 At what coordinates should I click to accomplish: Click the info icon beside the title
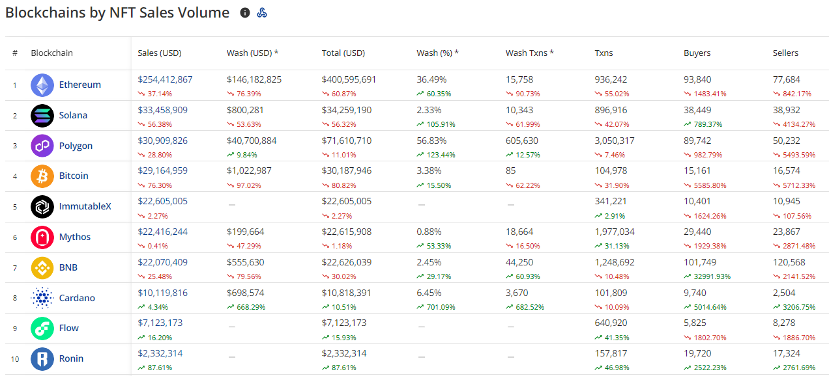pyautogui.click(x=245, y=12)
